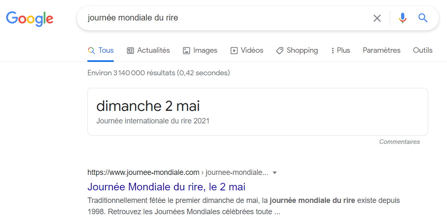Click the Shopping tag icon
Image resolution: width=447 pixels, height=223 pixels.
click(x=280, y=51)
